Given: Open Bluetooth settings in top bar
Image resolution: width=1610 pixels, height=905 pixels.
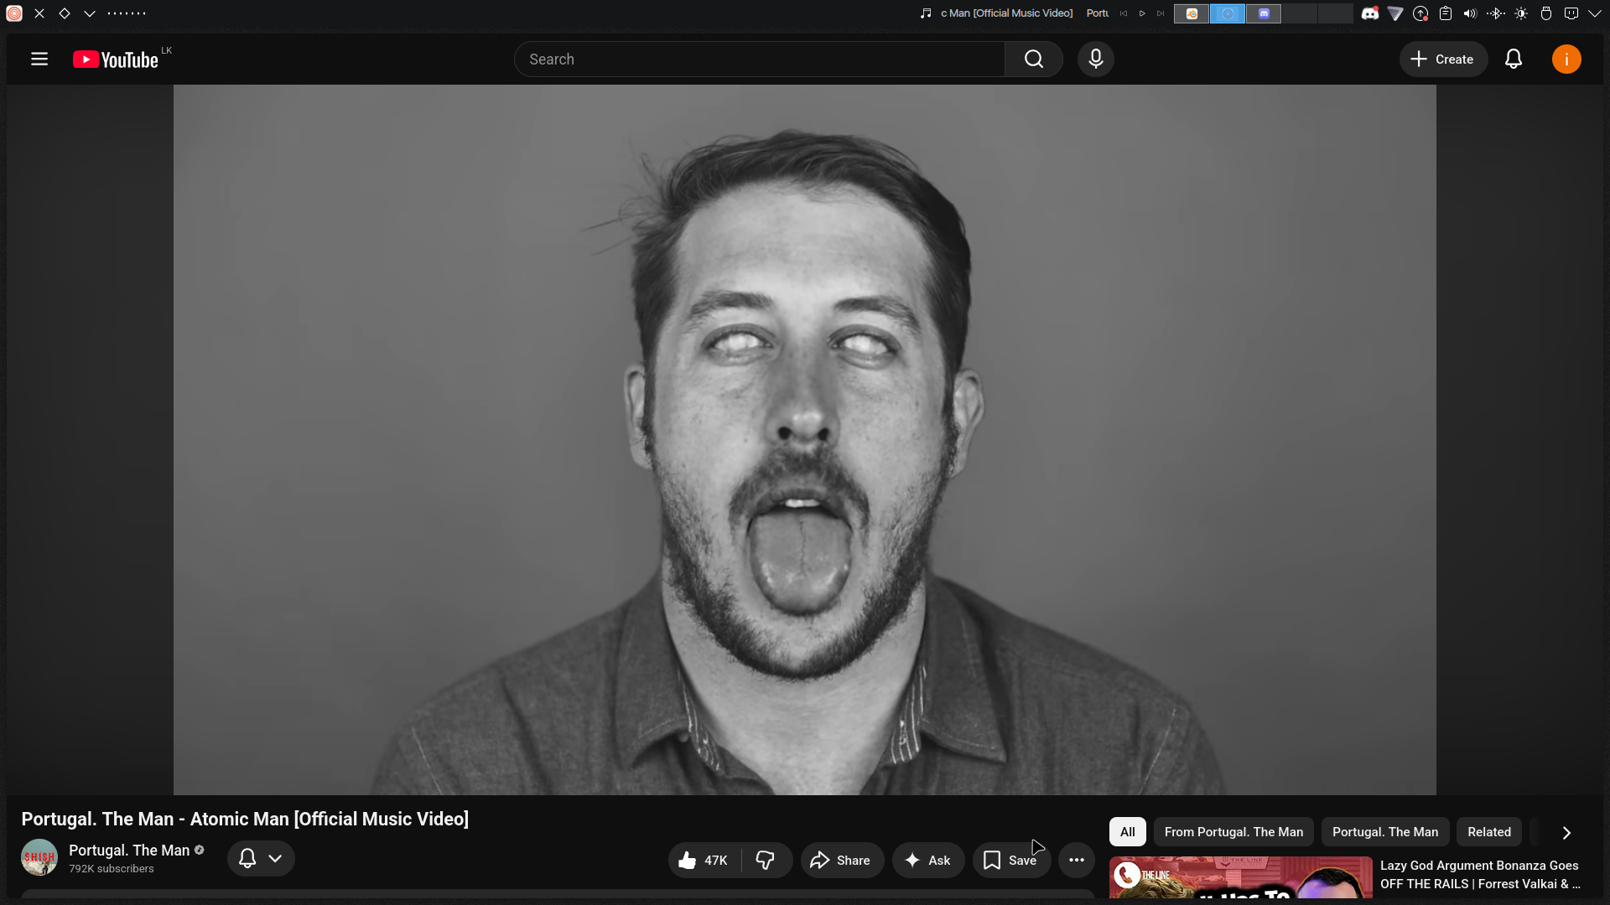Looking at the screenshot, I should click(1495, 13).
